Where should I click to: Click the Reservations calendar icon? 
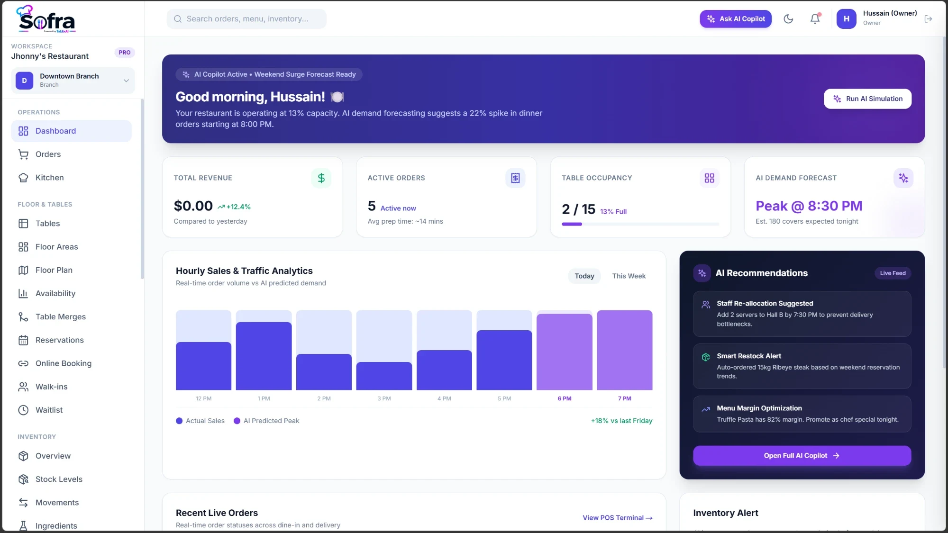point(23,340)
